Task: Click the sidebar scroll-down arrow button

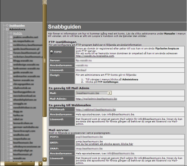Action: [x=45, y=159]
